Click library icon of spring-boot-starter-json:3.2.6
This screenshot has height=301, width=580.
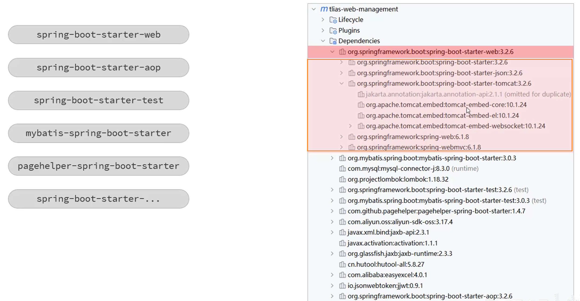coord(352,73)
